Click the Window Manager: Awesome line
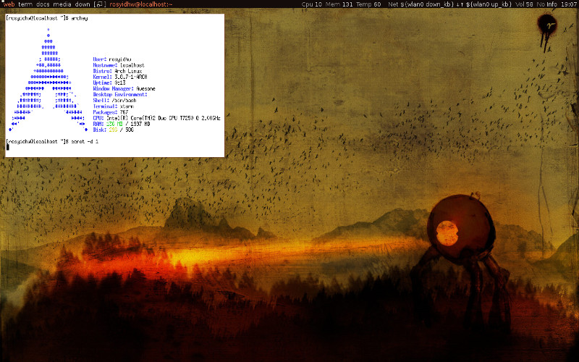 (x=124, y=88)
